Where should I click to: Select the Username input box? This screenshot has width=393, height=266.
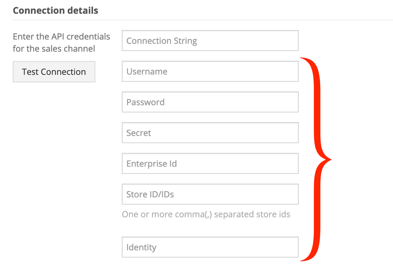click(210, 71)
